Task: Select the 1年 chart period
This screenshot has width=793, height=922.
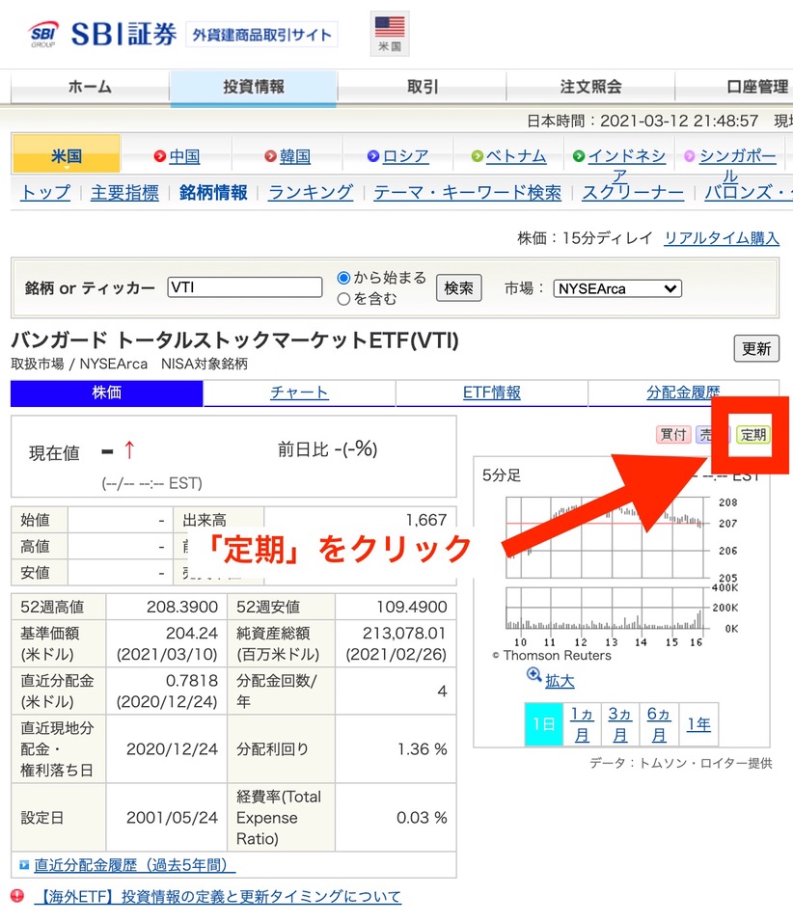Action: click(x=698, y=724)
